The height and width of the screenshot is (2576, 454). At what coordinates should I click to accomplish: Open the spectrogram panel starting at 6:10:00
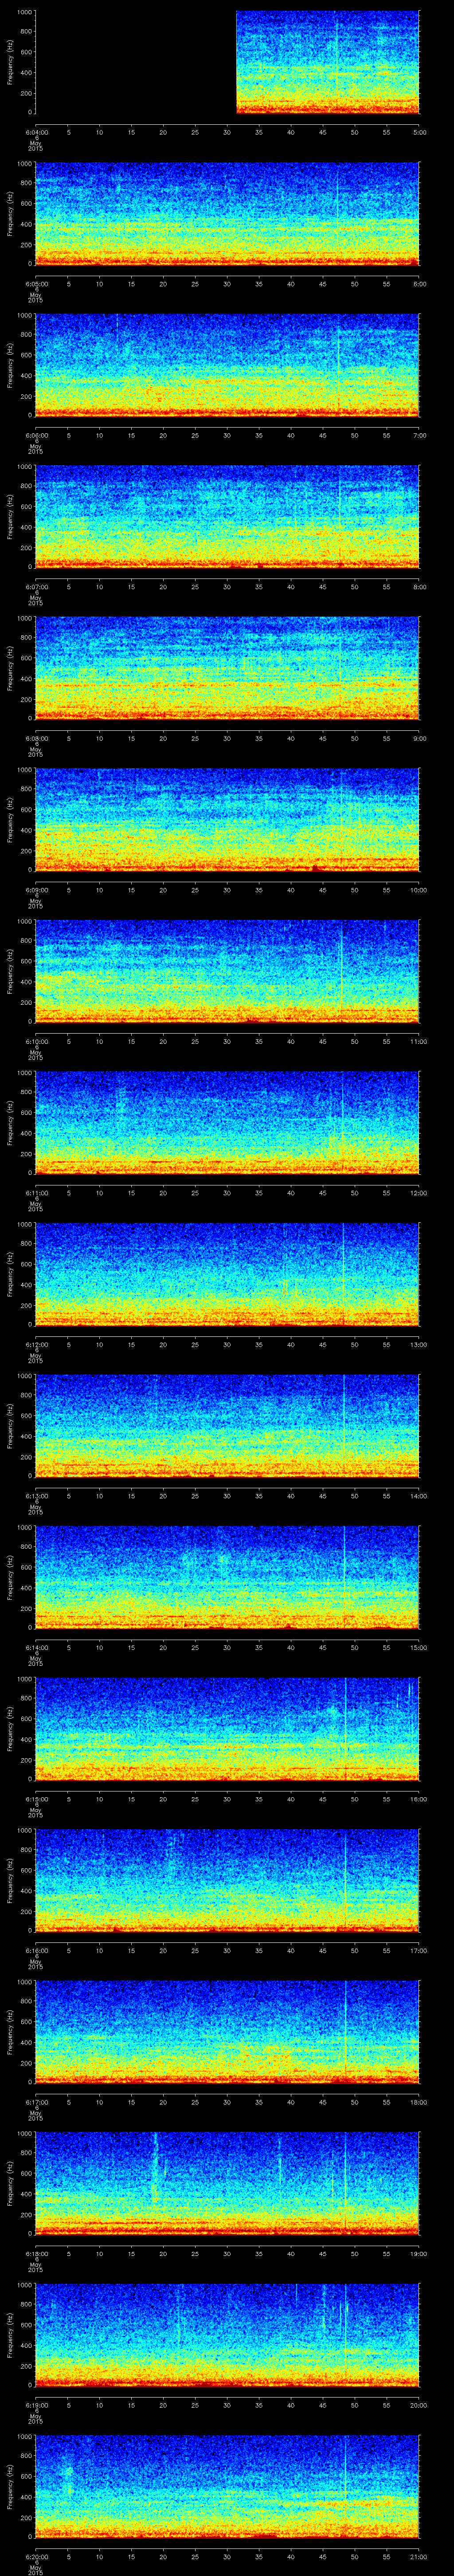[x=227, y=971]
